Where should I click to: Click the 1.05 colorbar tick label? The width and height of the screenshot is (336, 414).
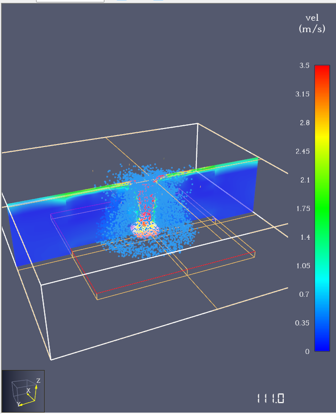pos(303,266)
